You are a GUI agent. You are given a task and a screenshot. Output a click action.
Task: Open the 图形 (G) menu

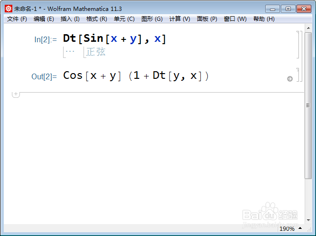tap(152, 19)
